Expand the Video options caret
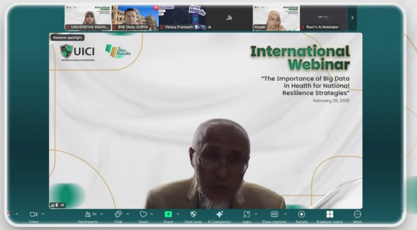Viewport: 417px width, 230px height. [43, 214]
